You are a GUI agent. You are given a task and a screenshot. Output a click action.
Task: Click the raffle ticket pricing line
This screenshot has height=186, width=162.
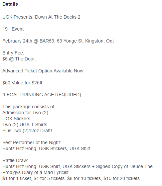[x=72, y=179]
